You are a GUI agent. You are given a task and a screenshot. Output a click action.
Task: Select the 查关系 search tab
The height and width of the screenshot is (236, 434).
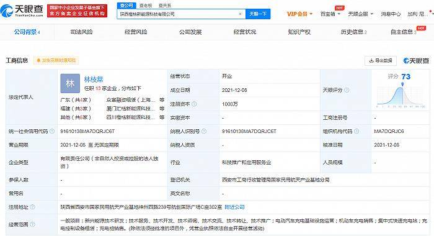coord(165,5)
